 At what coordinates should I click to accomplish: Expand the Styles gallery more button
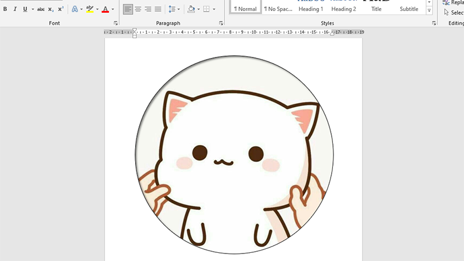(x=429, y=11)
